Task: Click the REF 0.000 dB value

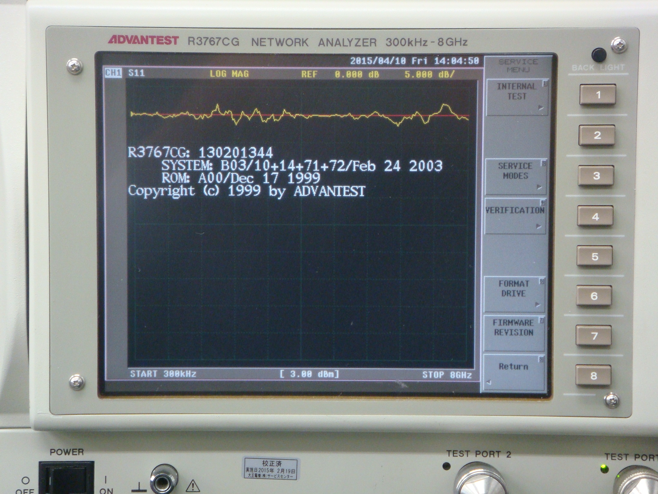Action: 340,75
